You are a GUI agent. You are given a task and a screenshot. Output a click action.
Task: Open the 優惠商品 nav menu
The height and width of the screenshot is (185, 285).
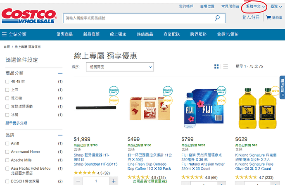[64, 34]
